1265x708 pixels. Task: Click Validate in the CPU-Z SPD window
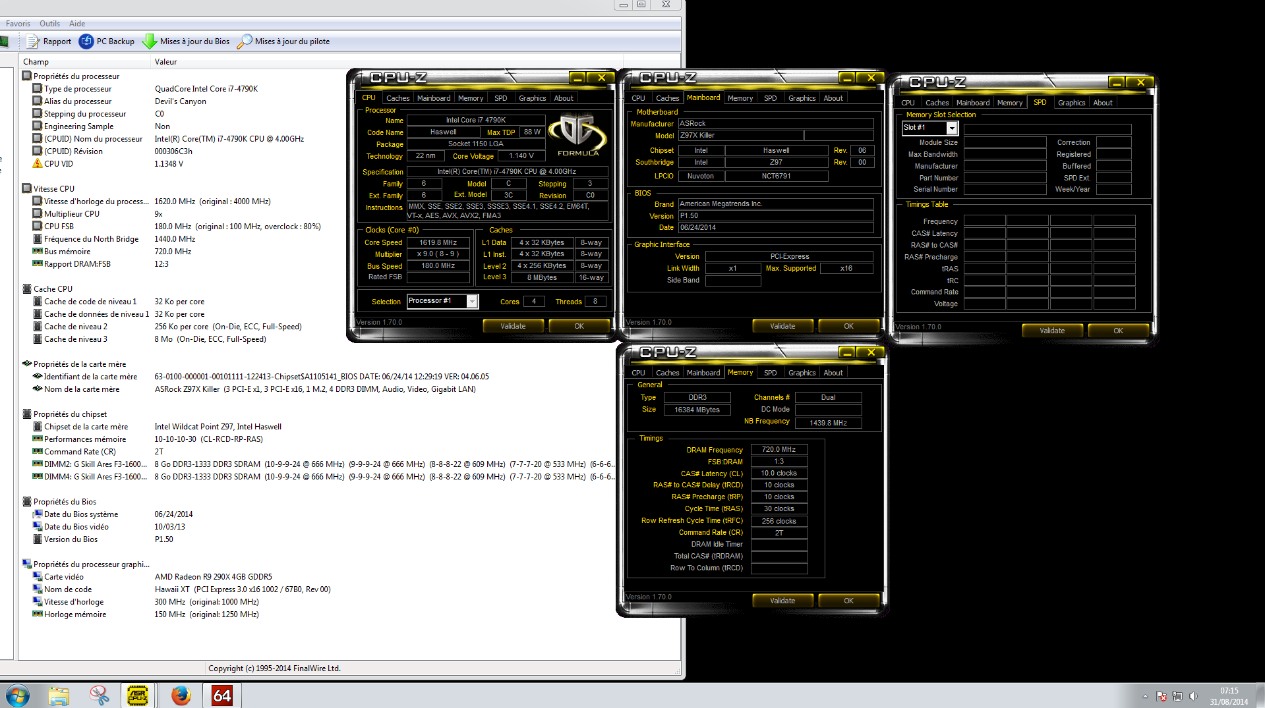click(1052, 331)
